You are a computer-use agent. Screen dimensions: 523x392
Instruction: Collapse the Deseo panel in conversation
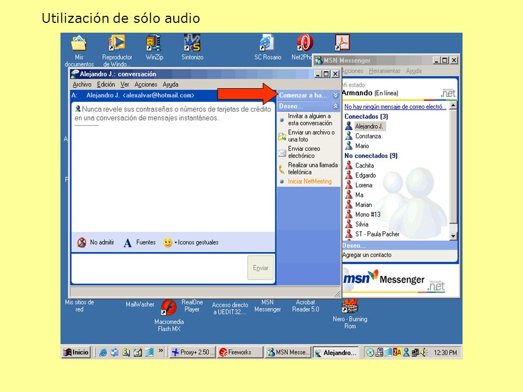[336, 106]
